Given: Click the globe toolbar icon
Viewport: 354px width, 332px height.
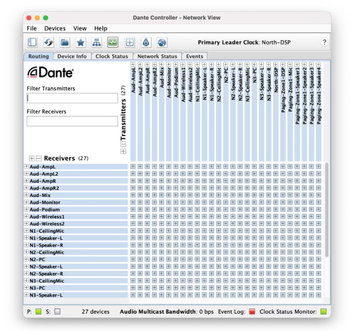Looking at the screenshot, I should 162,42.
